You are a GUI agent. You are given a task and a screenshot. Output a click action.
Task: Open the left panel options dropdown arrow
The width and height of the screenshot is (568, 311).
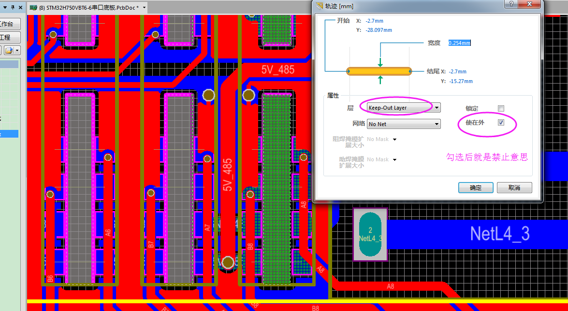point(17,50)
